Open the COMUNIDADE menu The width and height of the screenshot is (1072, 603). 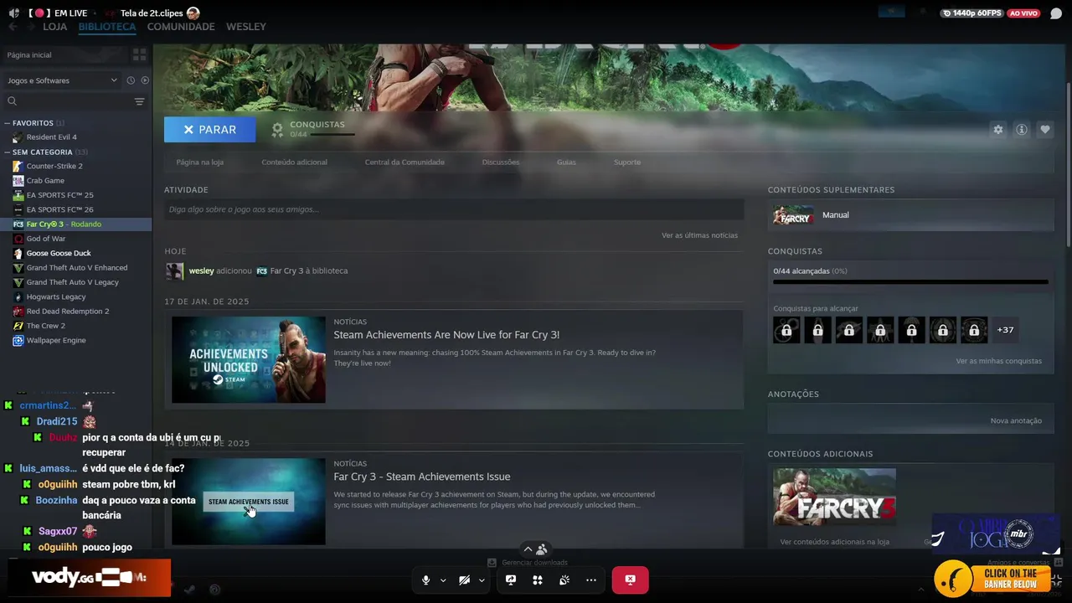click(181, 27)
